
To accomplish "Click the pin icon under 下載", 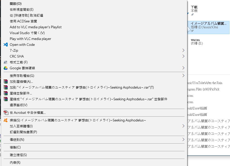I will [x=192, y=15].
